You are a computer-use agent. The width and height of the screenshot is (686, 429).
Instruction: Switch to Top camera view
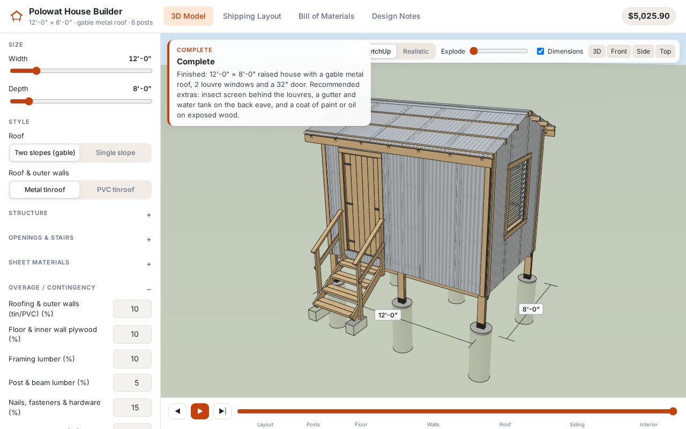point(665,51)
